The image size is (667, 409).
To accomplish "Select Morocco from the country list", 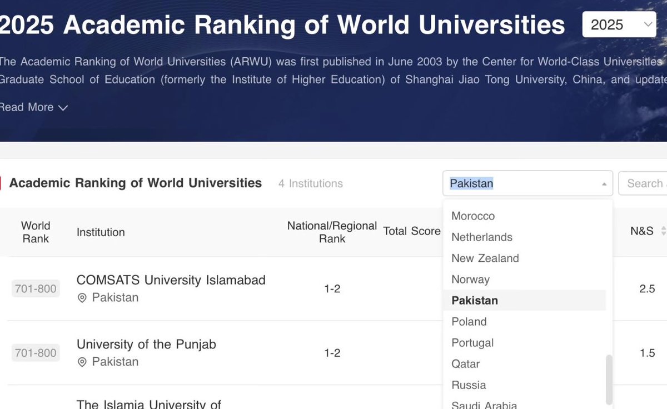I will (473, 216).
